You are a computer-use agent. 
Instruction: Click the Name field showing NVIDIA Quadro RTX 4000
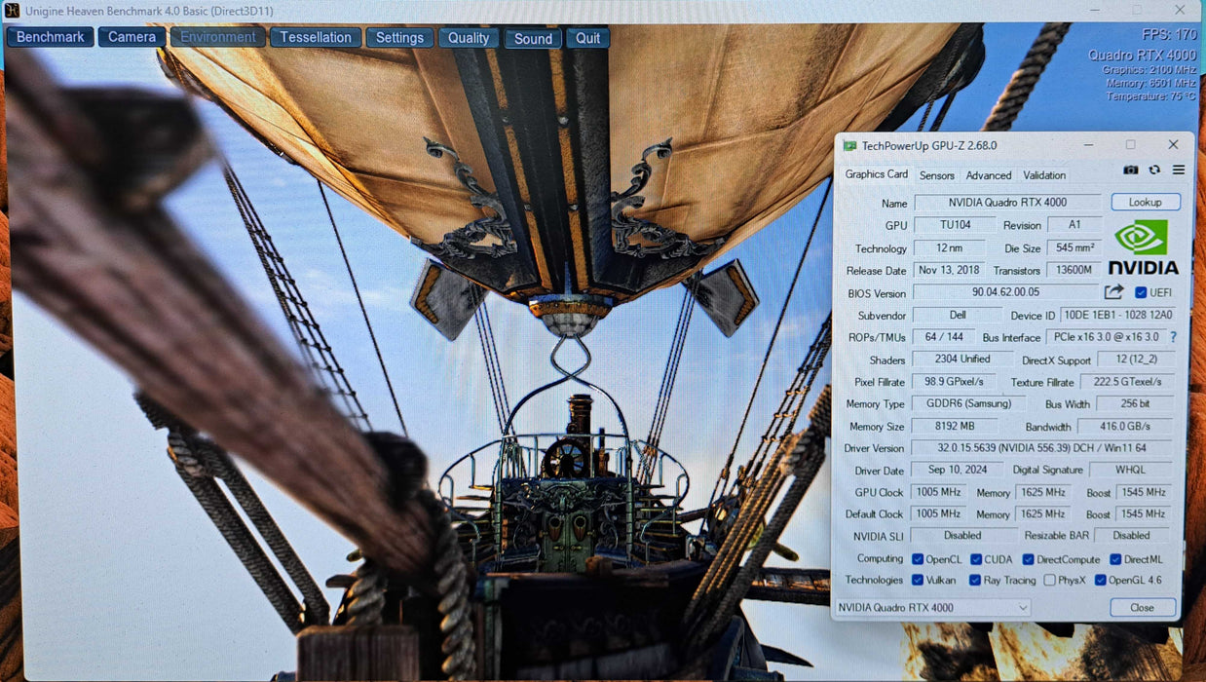1007,203
